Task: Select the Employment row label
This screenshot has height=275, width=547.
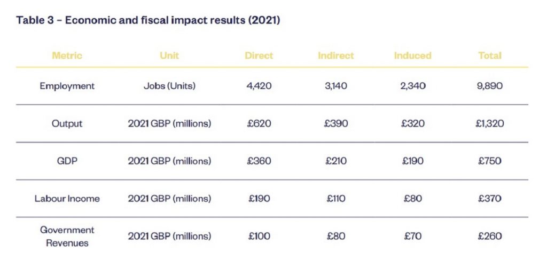Action: pos(67,86)
